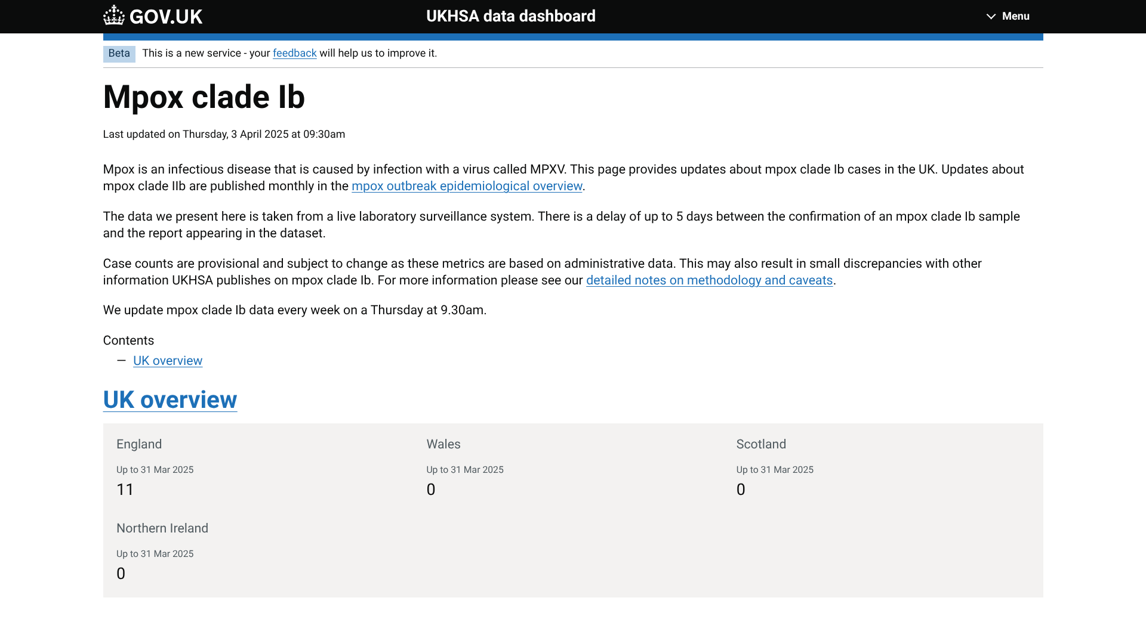Click the Scotland card label
Viewport: 1146px width, 644px height.
coord(761,444)
